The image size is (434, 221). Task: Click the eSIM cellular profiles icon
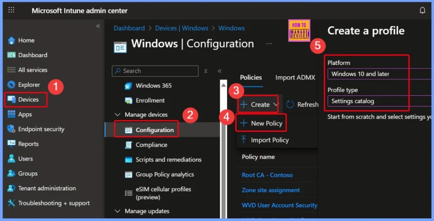[x=128, y=193]
